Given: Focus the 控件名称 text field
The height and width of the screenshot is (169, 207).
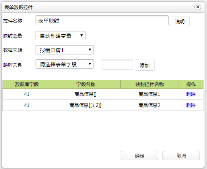Looking at the screenshot, I should click(102, 21).
